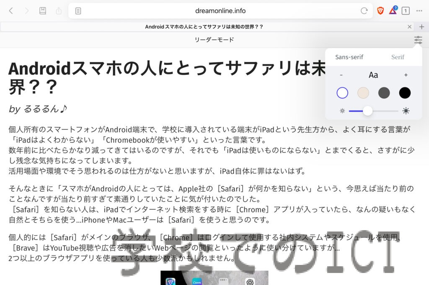
Task: Click the paragraph starting そんなときに
Action: (212, 204)
